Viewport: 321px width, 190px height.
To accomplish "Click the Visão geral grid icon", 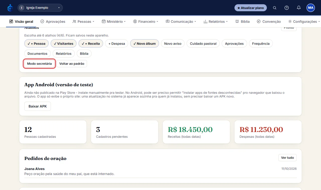I will [11, 21].
